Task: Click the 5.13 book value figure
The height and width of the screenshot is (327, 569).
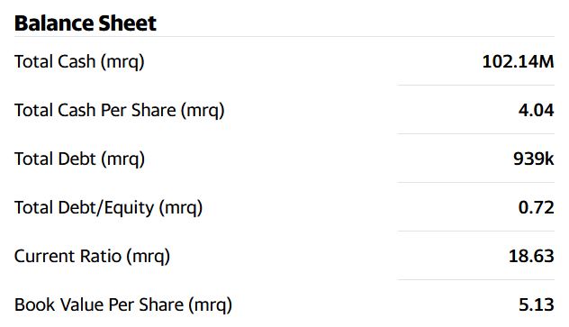Action: [x=536, y=304]
